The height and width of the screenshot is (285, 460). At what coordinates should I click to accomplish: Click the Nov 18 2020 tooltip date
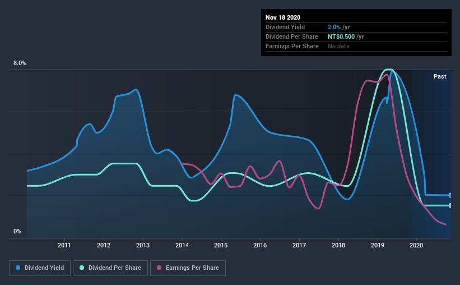point(283,17)
